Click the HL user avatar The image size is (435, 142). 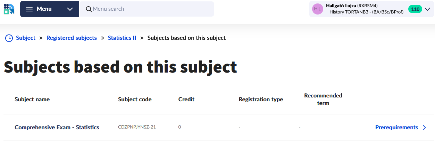(317, 9)
